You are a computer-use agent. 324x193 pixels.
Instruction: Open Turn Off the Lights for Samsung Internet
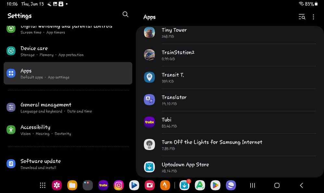(230, 144)
